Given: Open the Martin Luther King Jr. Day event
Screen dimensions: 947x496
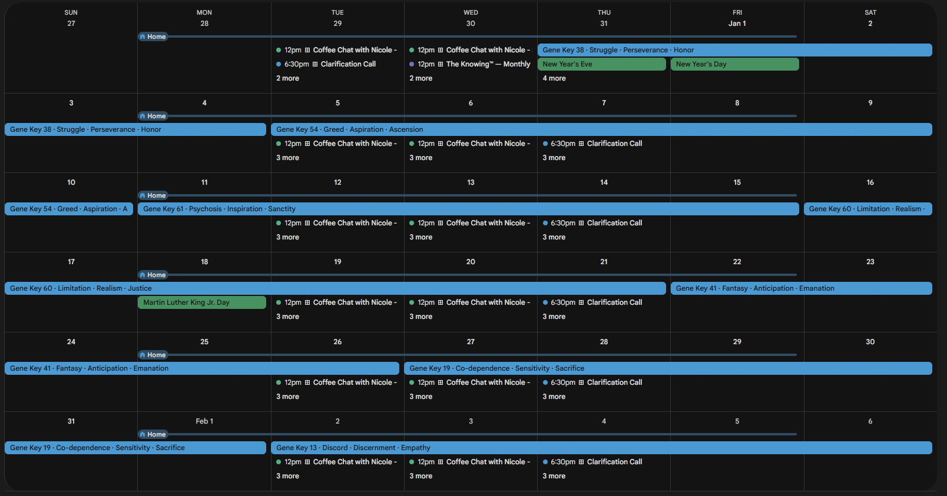Looking at the screenshot, I should pos(202,302).
